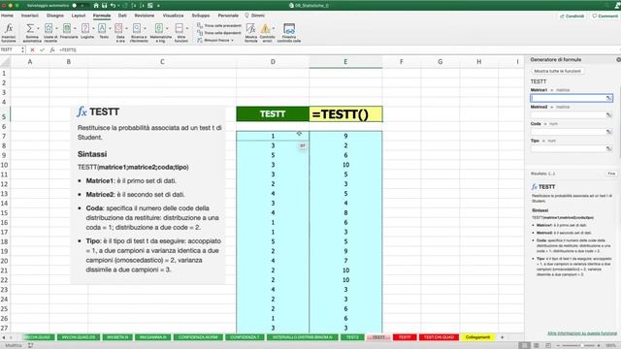This screenshot has width=621, height=349.
Task: Click the Home icon in the title bar
Action: 96,6
